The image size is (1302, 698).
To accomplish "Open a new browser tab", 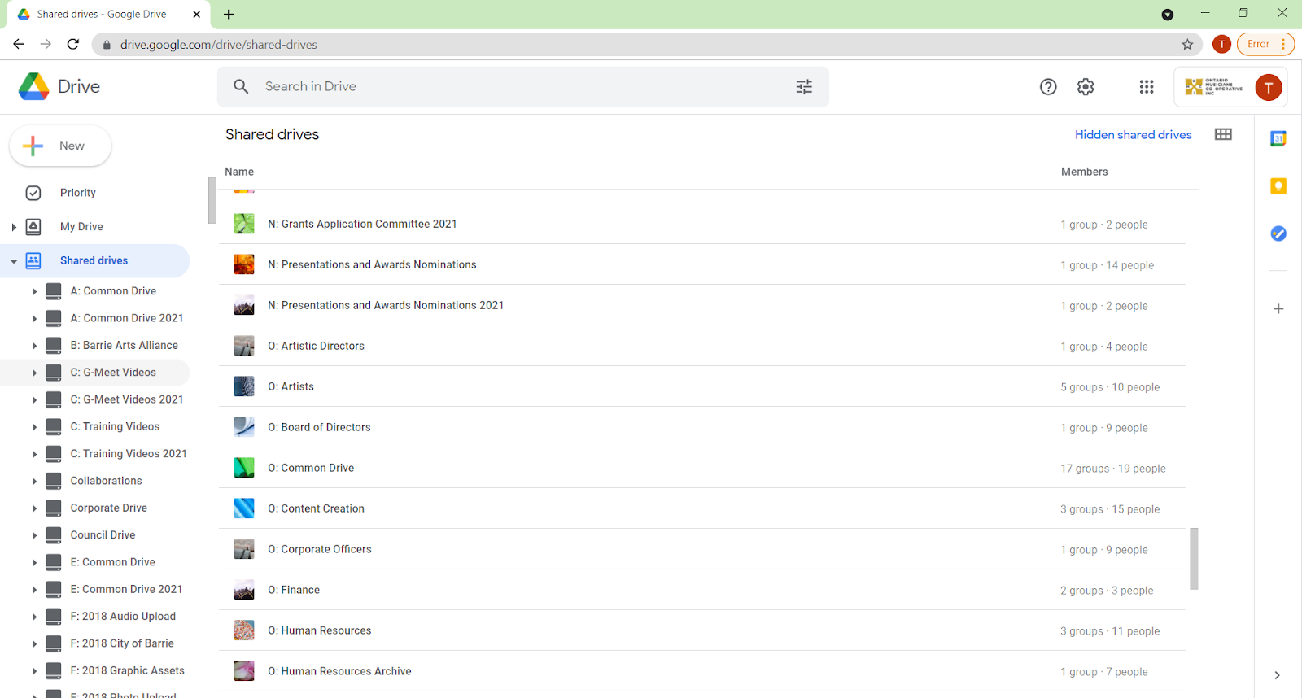I will (229, 15).
